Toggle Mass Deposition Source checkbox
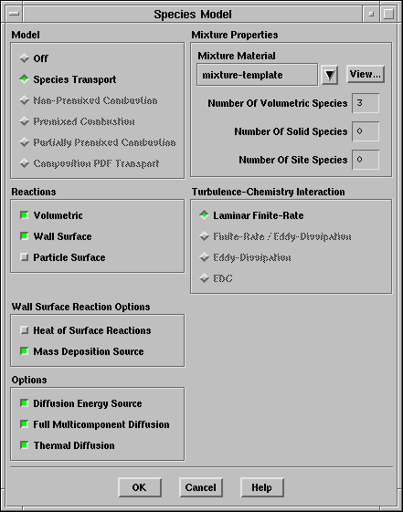Image resolution: width=403 pixels, height=512 pixels. [24, 351]
